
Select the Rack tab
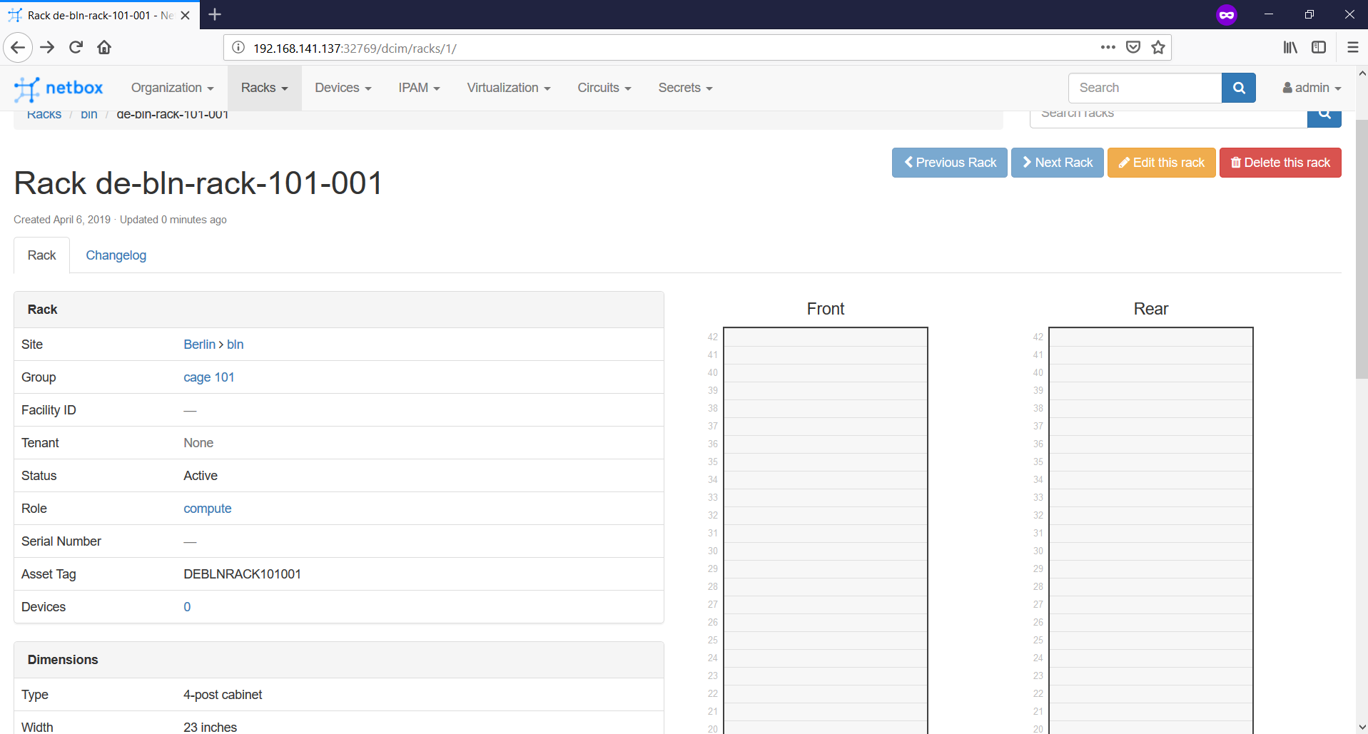[x=42, y=255]
